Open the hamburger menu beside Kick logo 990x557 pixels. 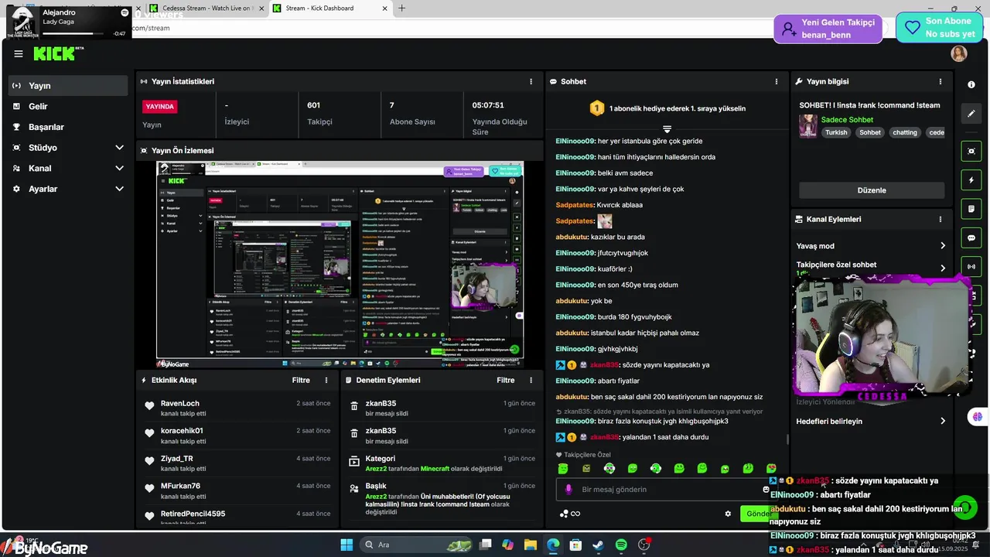[18, 53]
